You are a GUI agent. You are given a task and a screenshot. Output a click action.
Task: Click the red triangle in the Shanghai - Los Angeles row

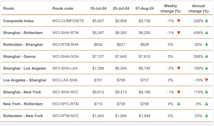click(x=179, y=68)
